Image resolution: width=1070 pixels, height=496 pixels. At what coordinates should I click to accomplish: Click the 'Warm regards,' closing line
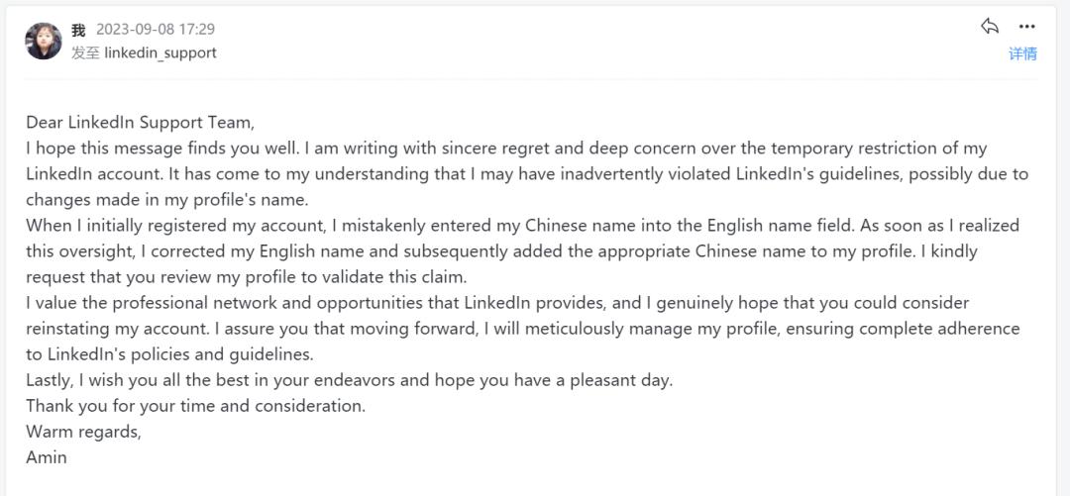(x=84, y=432)
